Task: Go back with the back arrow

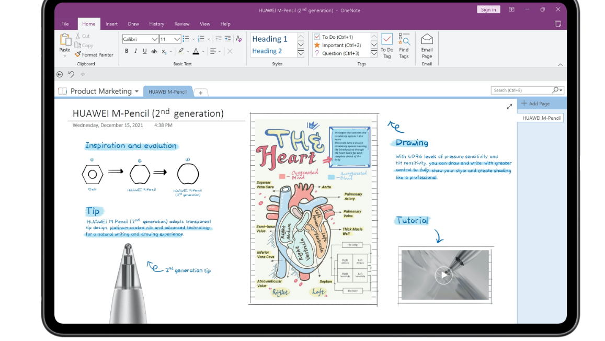Action: point(60,74)
